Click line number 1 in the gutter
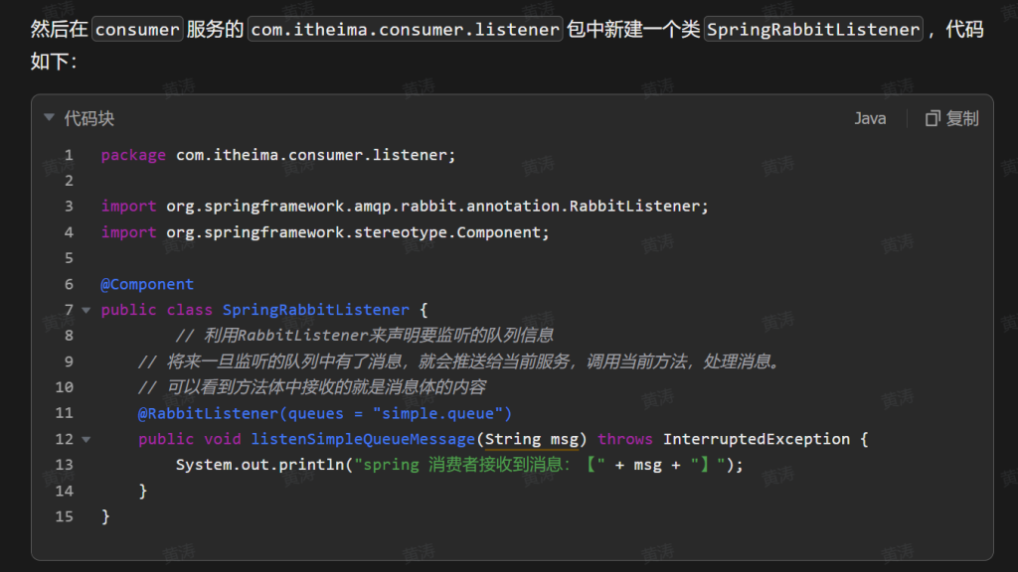 point(69,155)
